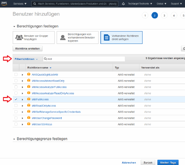Image resolution: width=185 pixels, height=165 pixels.
Task: Check the IAMSelfManageServiceSpecificCredentials checkbox
Action: tap(16, 112)
